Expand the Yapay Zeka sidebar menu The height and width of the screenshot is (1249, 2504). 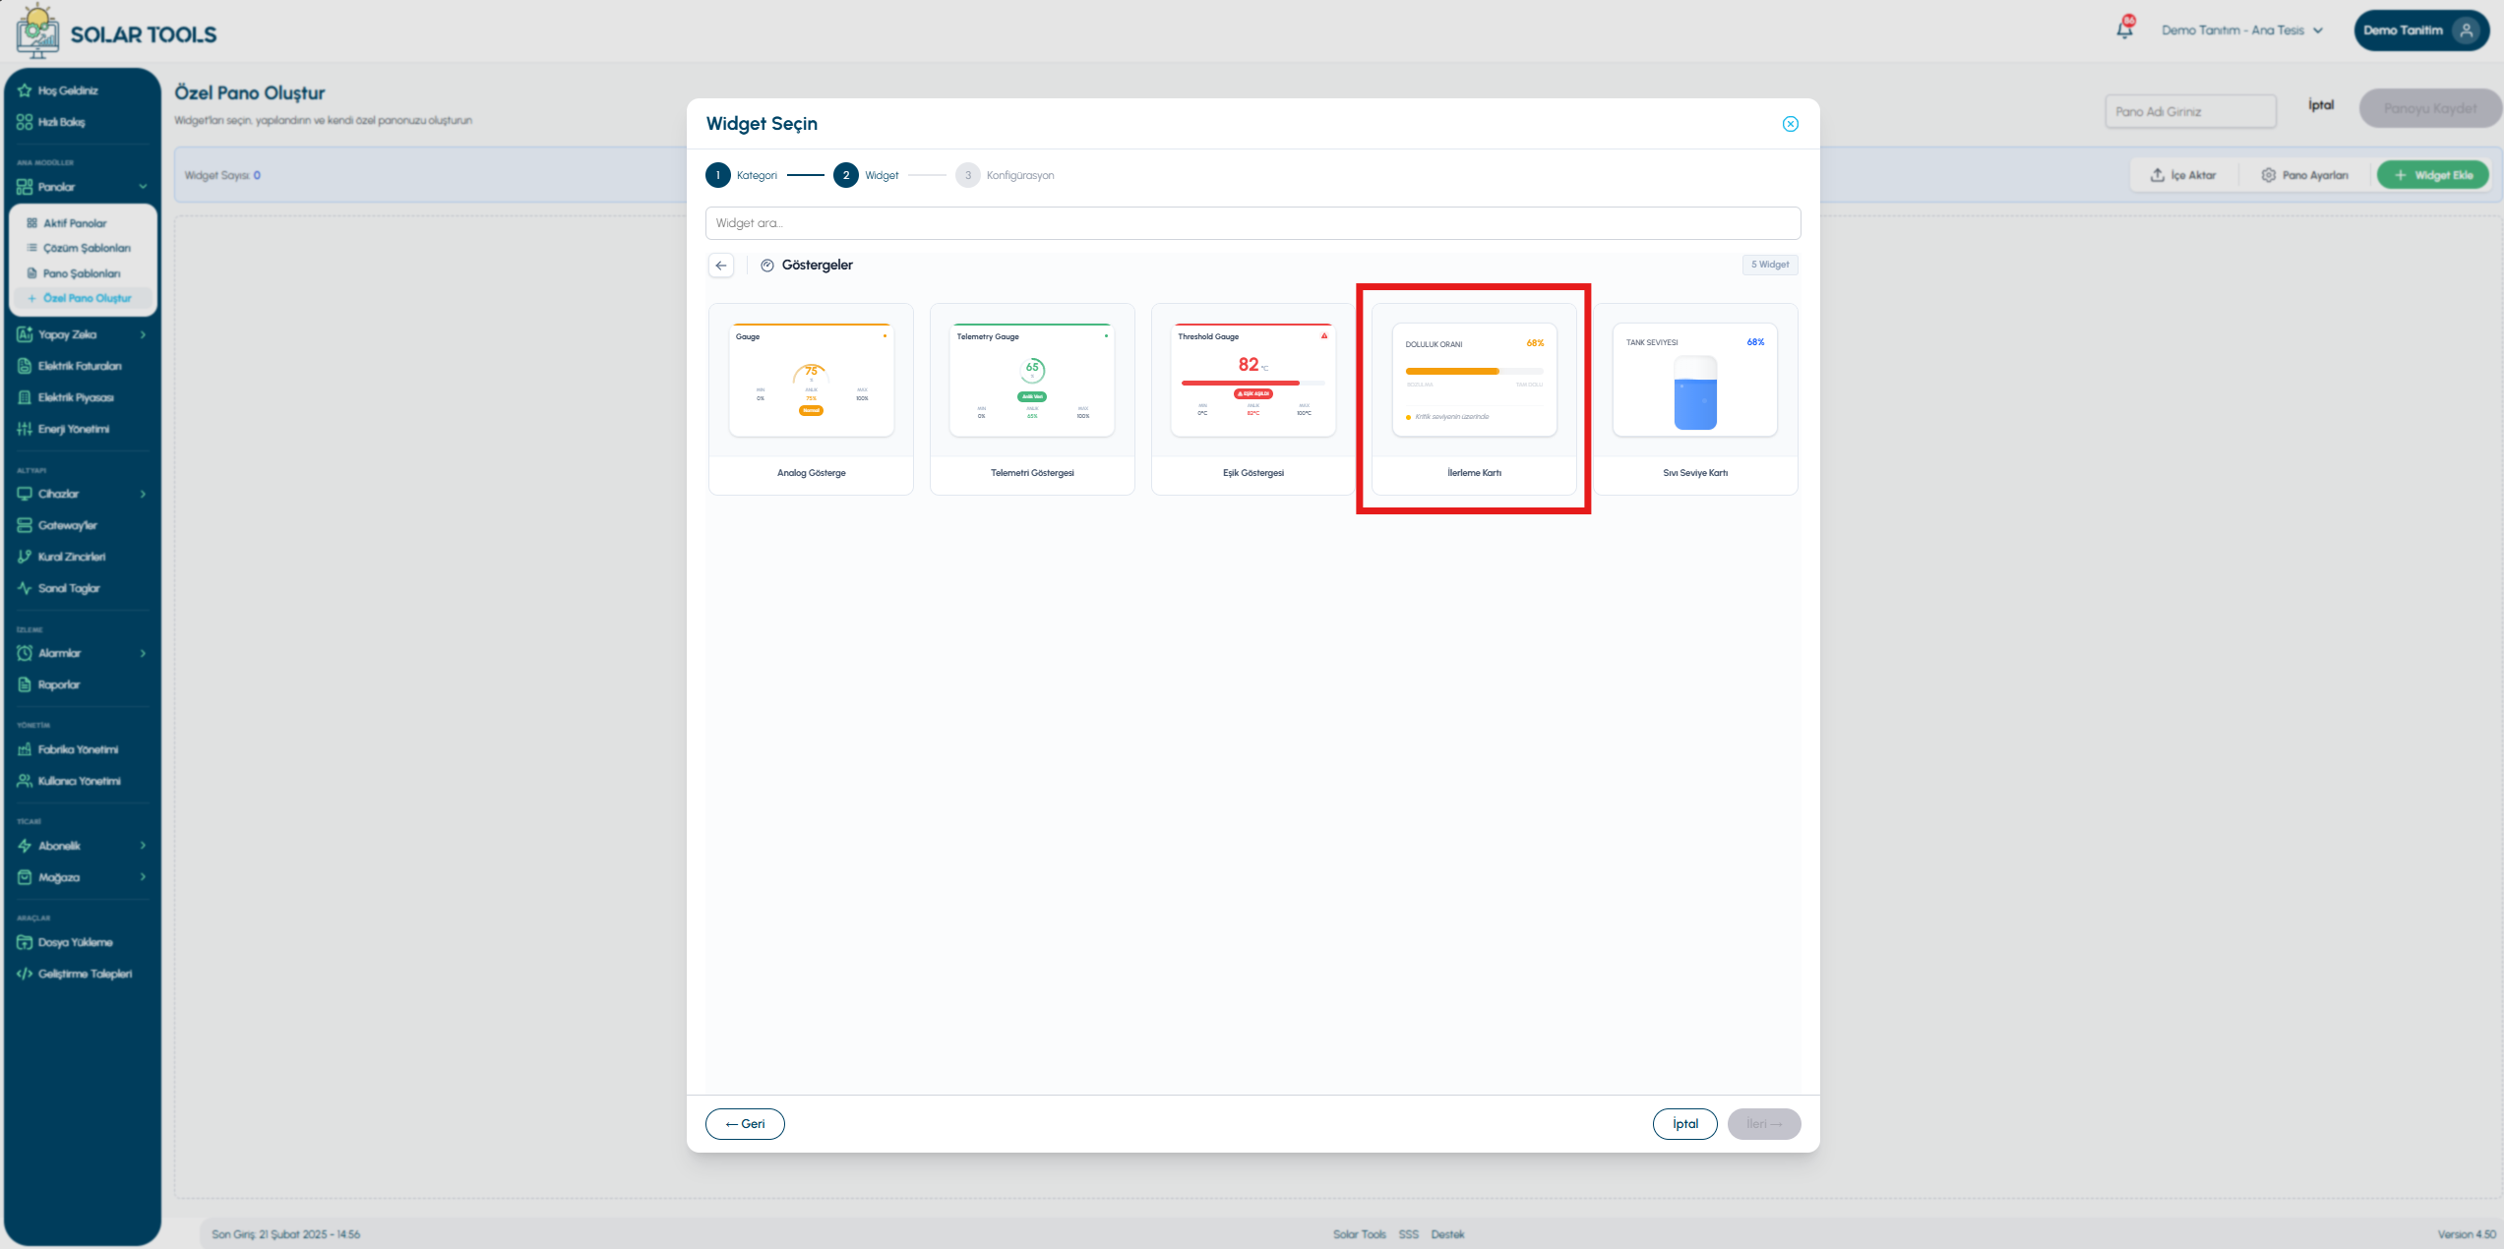click(x=83, y=334)
